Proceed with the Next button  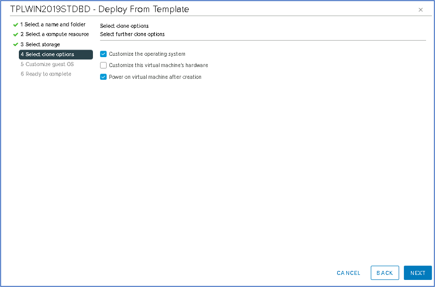tap(418, 273)
